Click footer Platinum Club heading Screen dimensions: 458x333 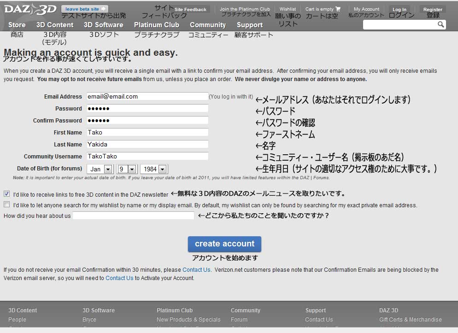(x=174, y=310)
